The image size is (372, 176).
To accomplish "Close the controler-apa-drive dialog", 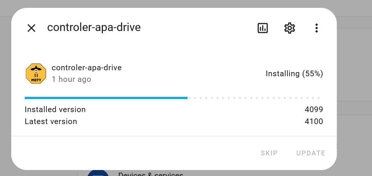I will pyautogui.click(x=31, y=28).
